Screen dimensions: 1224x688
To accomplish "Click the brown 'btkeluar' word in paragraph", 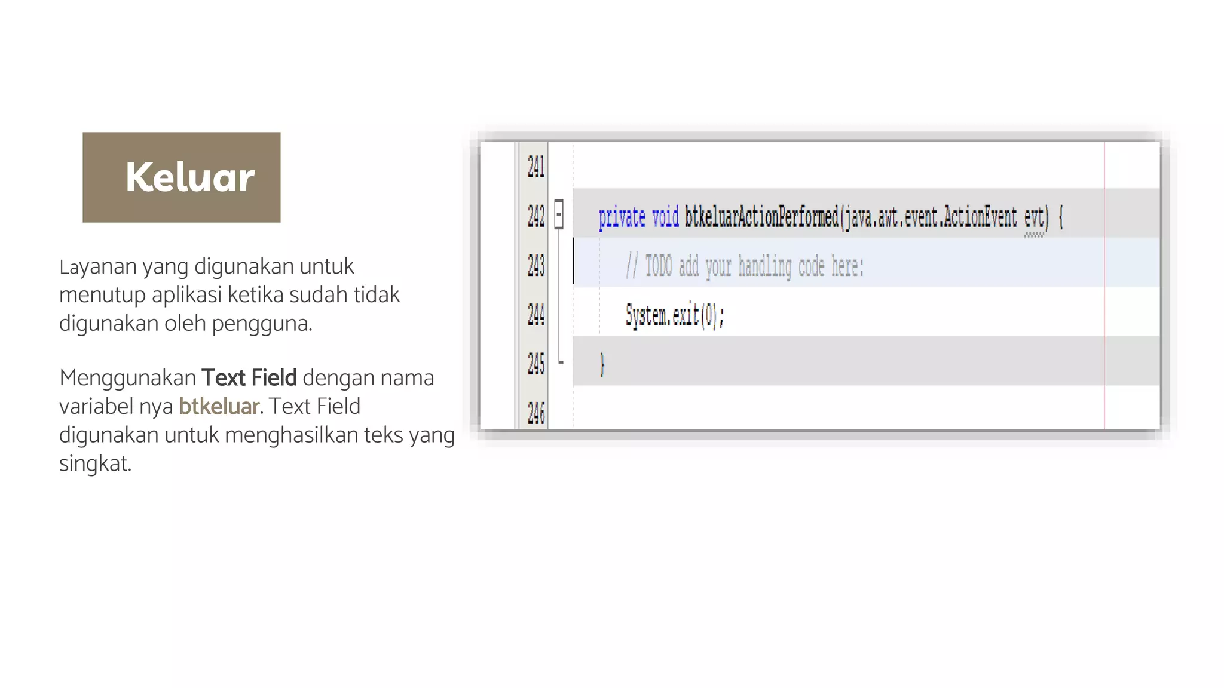I will click(218, 407).
